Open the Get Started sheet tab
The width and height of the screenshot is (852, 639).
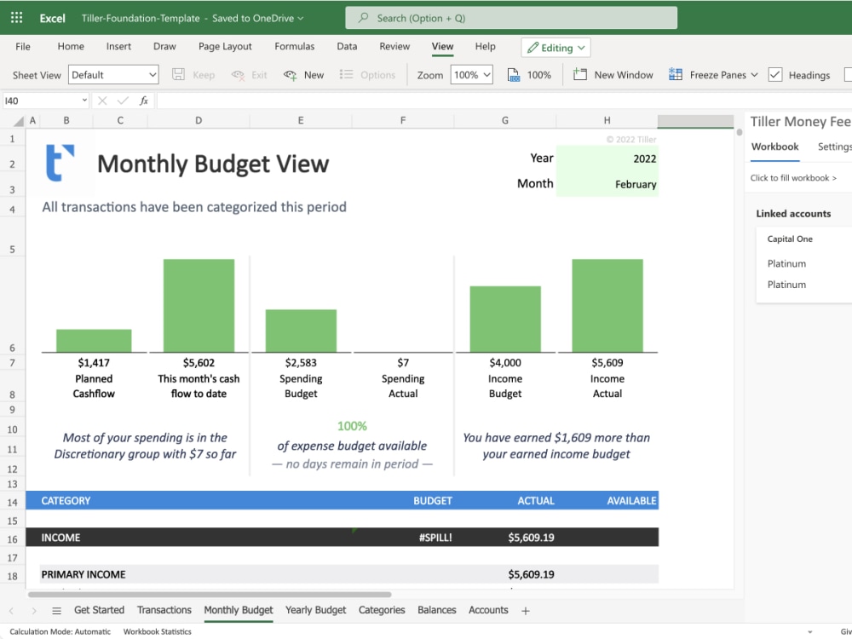point(100,610)
